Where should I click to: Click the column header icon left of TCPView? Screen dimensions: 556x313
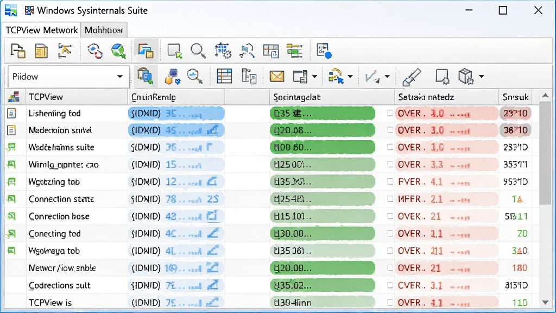point(14,97)
